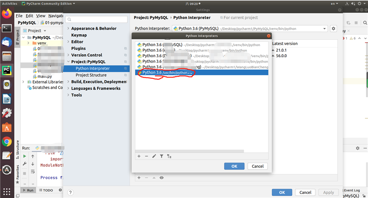Select the Python 3.6 /usr/bin/python3.6 interpreter
This screenshot has height=198, width=368.
(x=202, y=72)
